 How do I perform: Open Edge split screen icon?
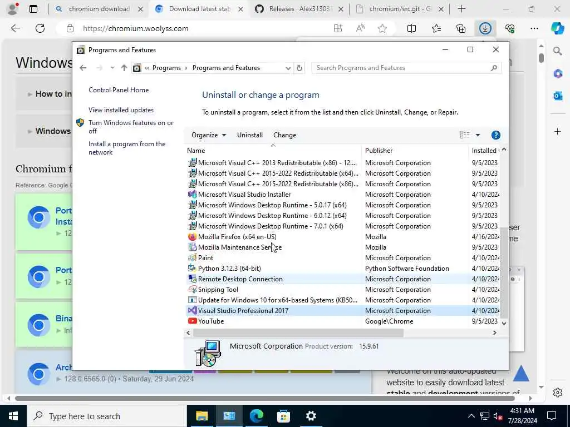411,28
